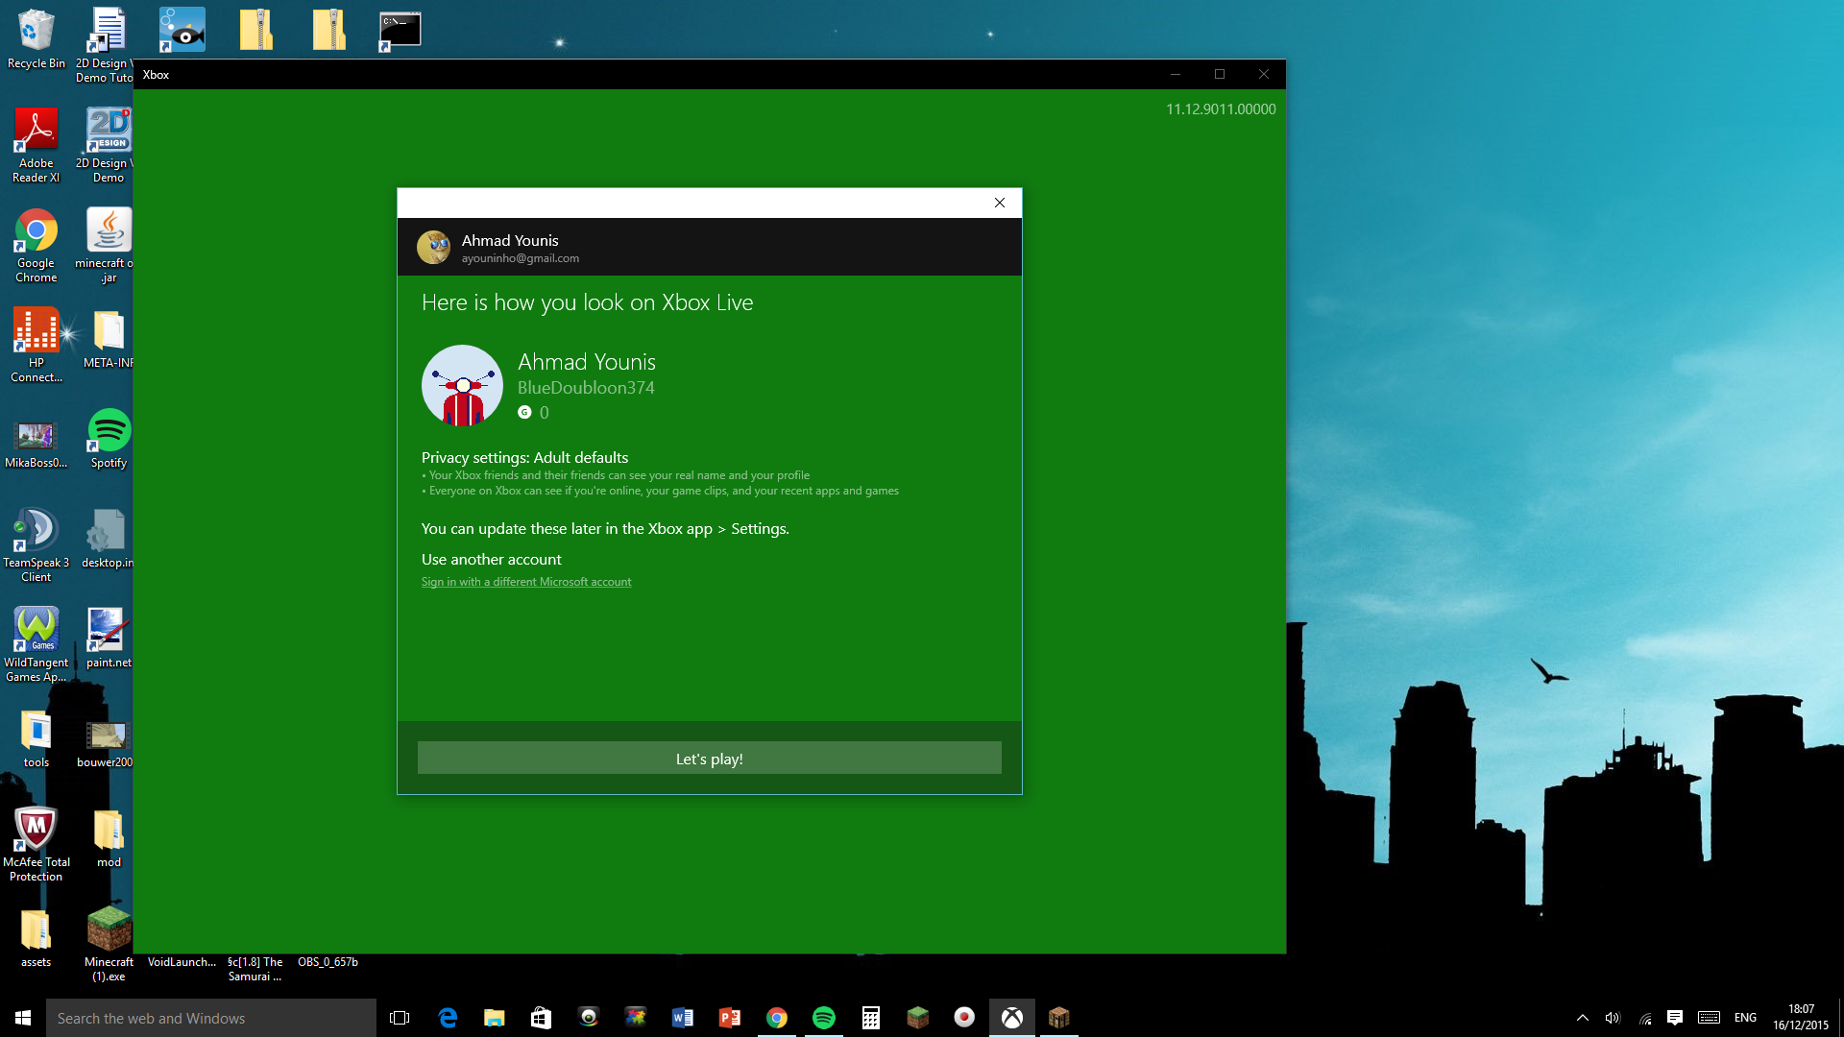Open Google Chrome desktop shortcut
The width and height of the screenshot is (1844, 1037).
pyautogui.click(x=36, y=246)
